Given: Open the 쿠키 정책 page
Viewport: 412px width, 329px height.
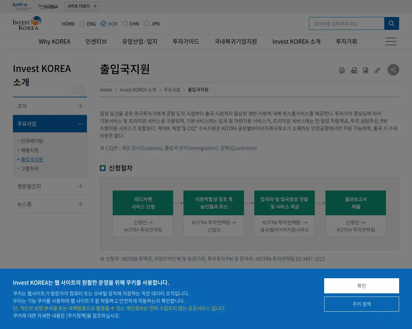Looking at the screenshot, I should pos(361,304).
